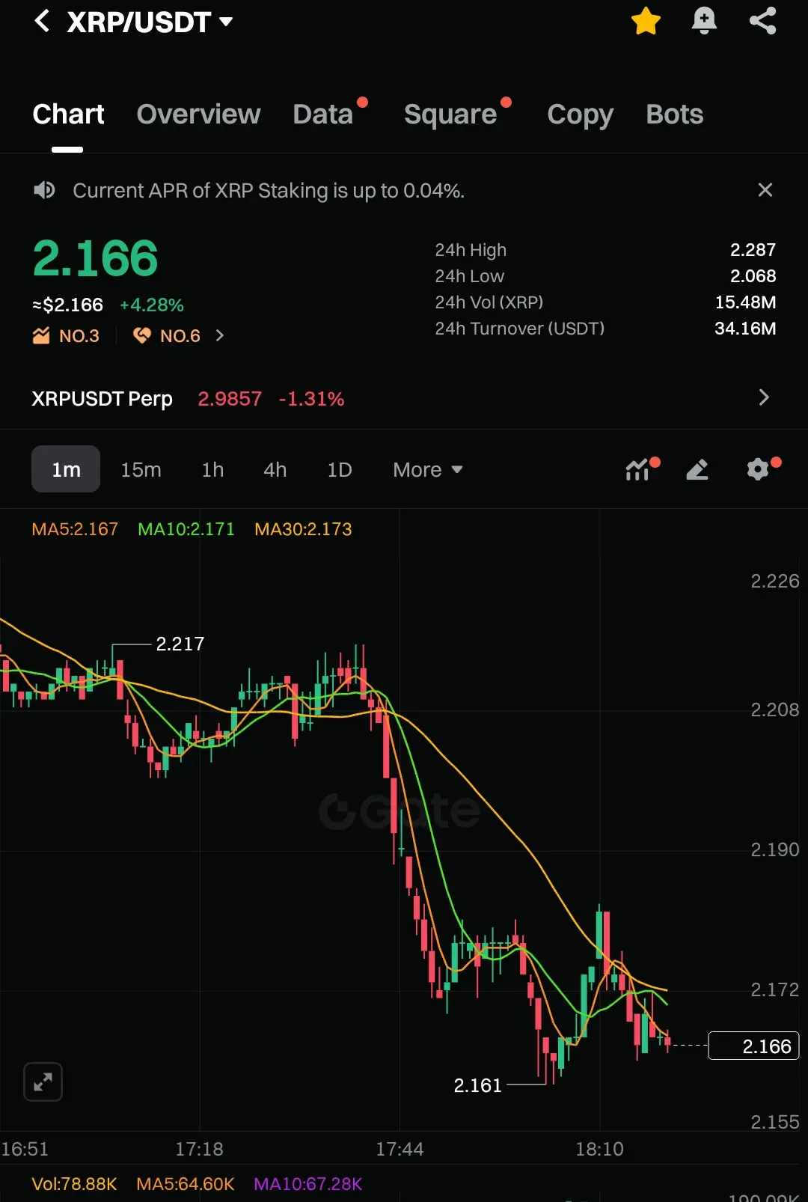Viewport: 808px width, 1202px height.
Task: Switch to the Chart tab
Action: point(68,115)
